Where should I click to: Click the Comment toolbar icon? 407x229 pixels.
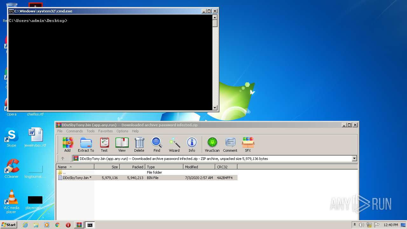click(230, 145)
